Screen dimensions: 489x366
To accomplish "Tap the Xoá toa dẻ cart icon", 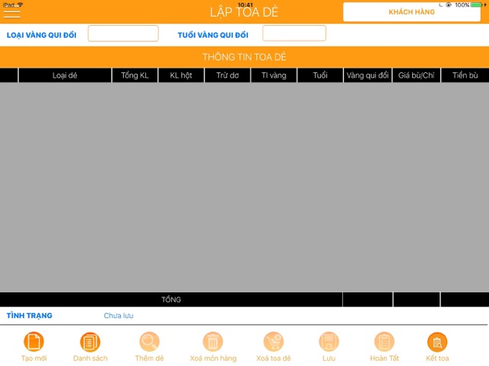I will (274, 342).
